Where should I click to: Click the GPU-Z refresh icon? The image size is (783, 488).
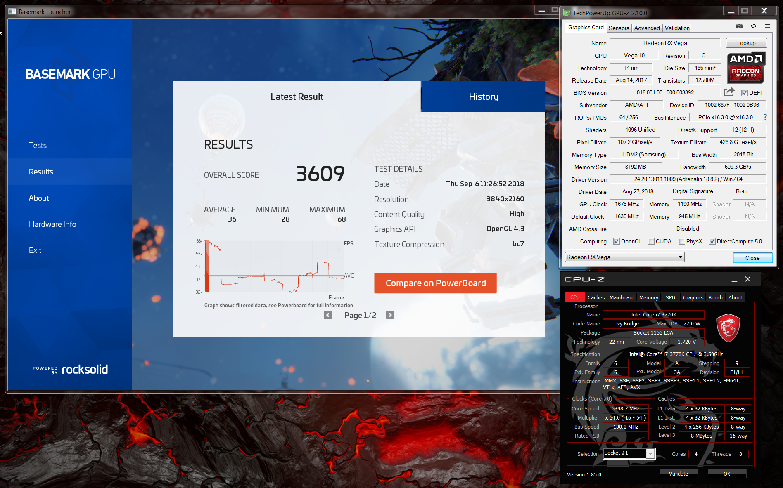click(753, 26)
